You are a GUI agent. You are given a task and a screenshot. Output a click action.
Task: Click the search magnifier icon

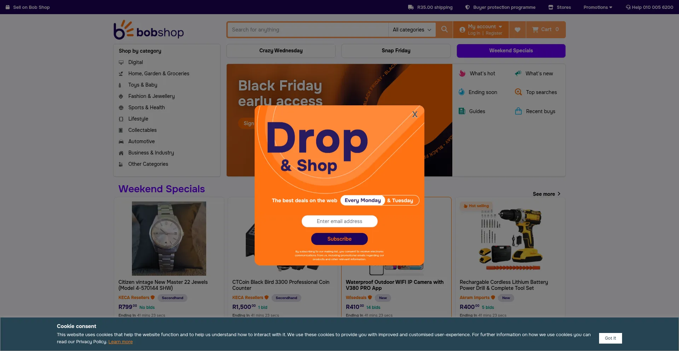tap(444, 29)
